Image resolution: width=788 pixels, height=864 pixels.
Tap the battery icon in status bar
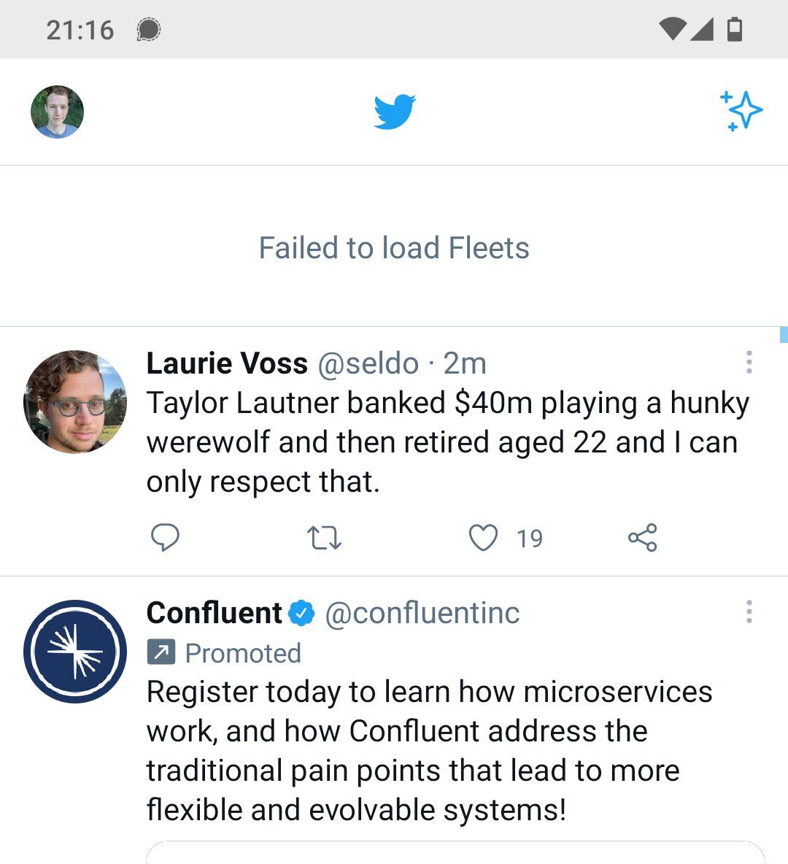(735, 29)
